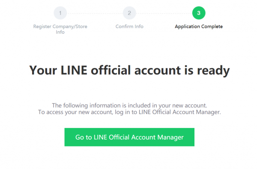Click the lower Info word under step 1
The image size is (257, 169).
[x=60, y=32]
